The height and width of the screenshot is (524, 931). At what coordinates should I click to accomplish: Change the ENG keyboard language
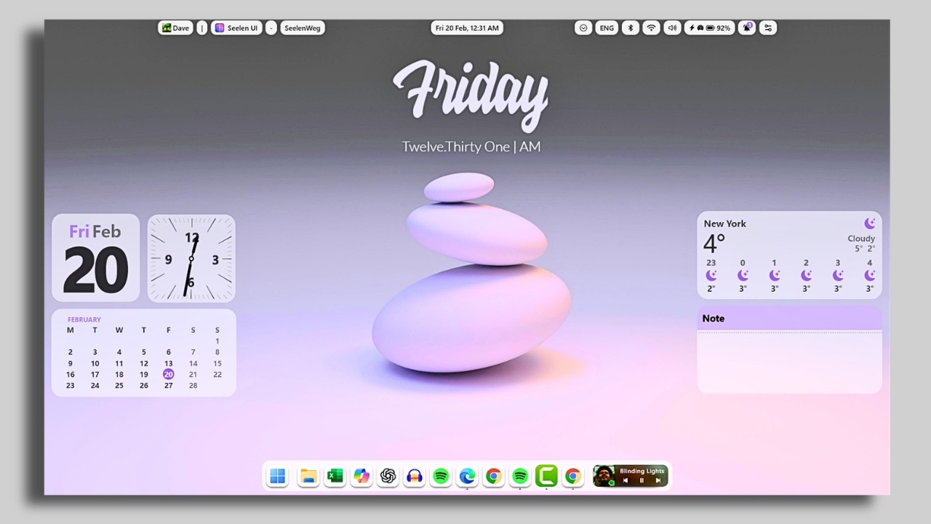607,28
